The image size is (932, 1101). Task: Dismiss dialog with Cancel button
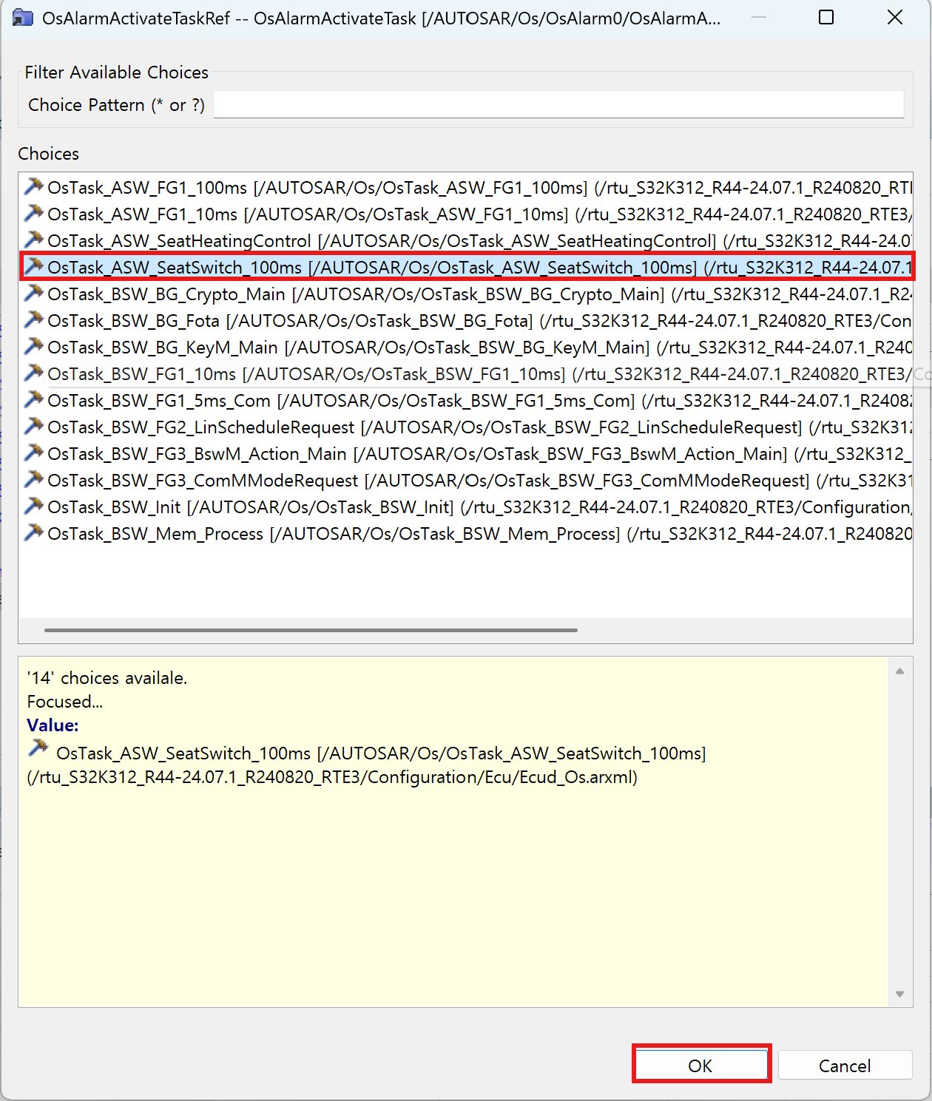pyautogui.click(x=845, y=1066)
